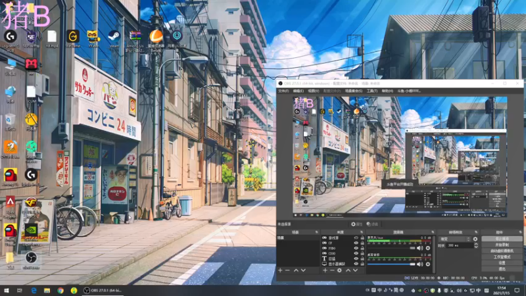
Task: Open Google Chrome from the taskbar
Action: (x=60, y=291)
